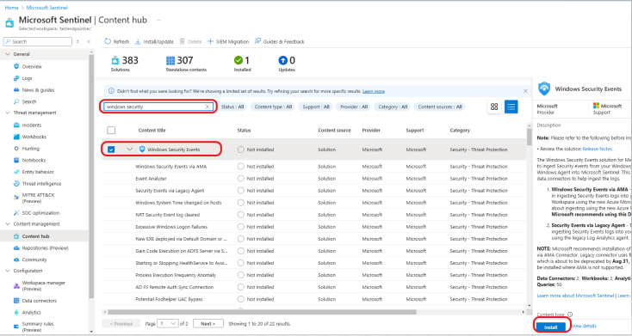Open the page number dropdown
The image size is (632, 336).
[168, 323]
